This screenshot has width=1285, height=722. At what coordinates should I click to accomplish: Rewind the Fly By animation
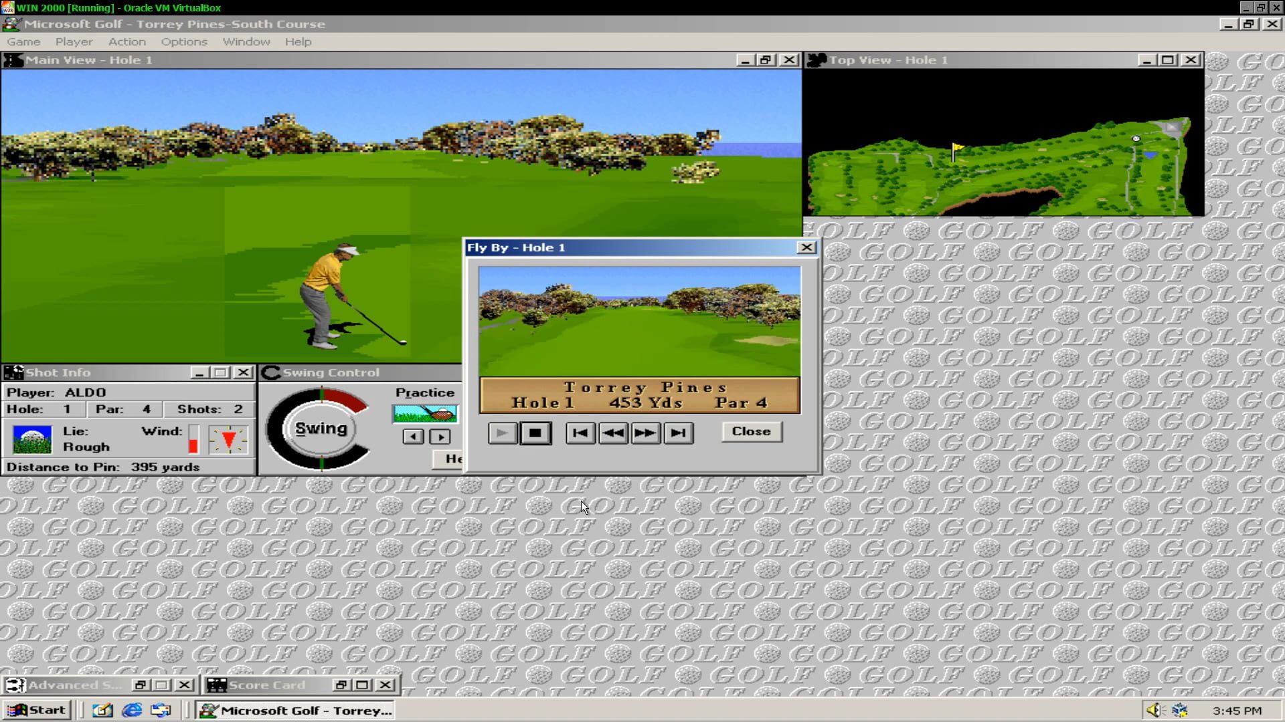tap(613, 433)
